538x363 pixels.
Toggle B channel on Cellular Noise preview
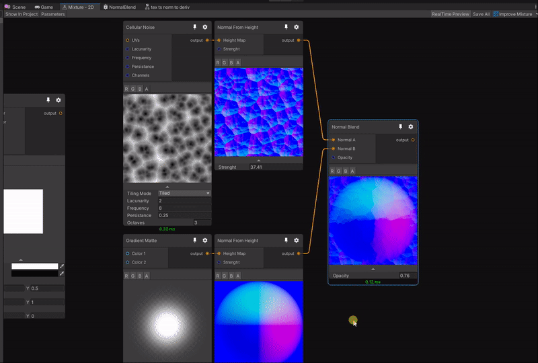click(140, 89)
